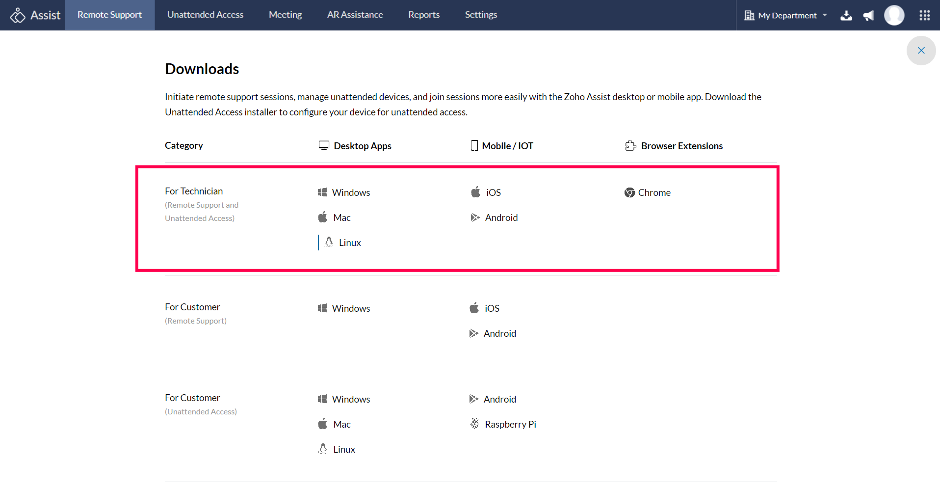Open the Reports tab

[x=424, y=15]
